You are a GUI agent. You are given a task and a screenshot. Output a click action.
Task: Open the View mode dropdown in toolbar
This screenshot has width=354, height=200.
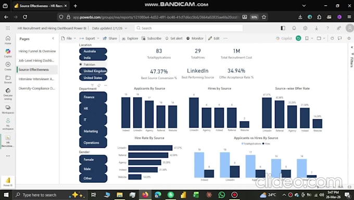click(321, 39)
